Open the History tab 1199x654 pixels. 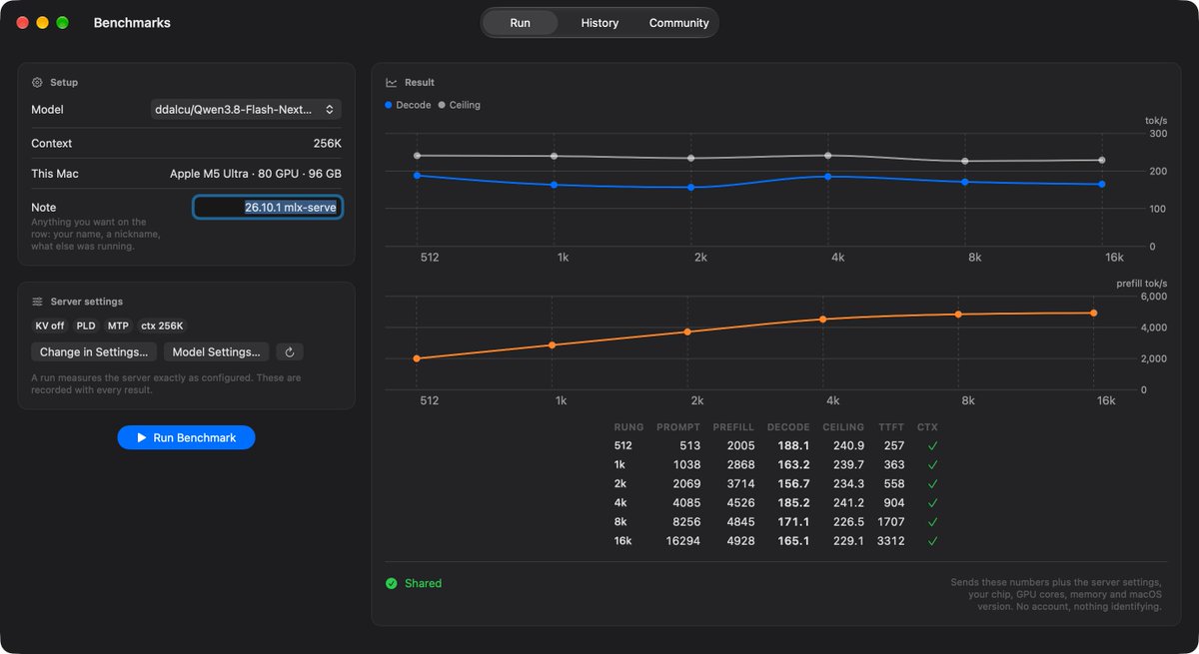coord(599,23)
